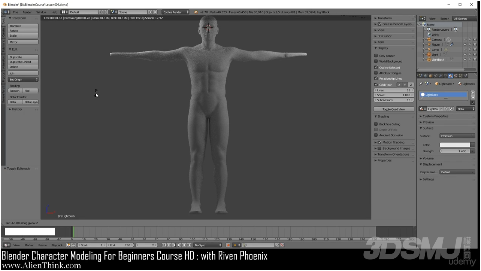
Task: Open the timeline Marker menu
Action: (x=29, y=245)
